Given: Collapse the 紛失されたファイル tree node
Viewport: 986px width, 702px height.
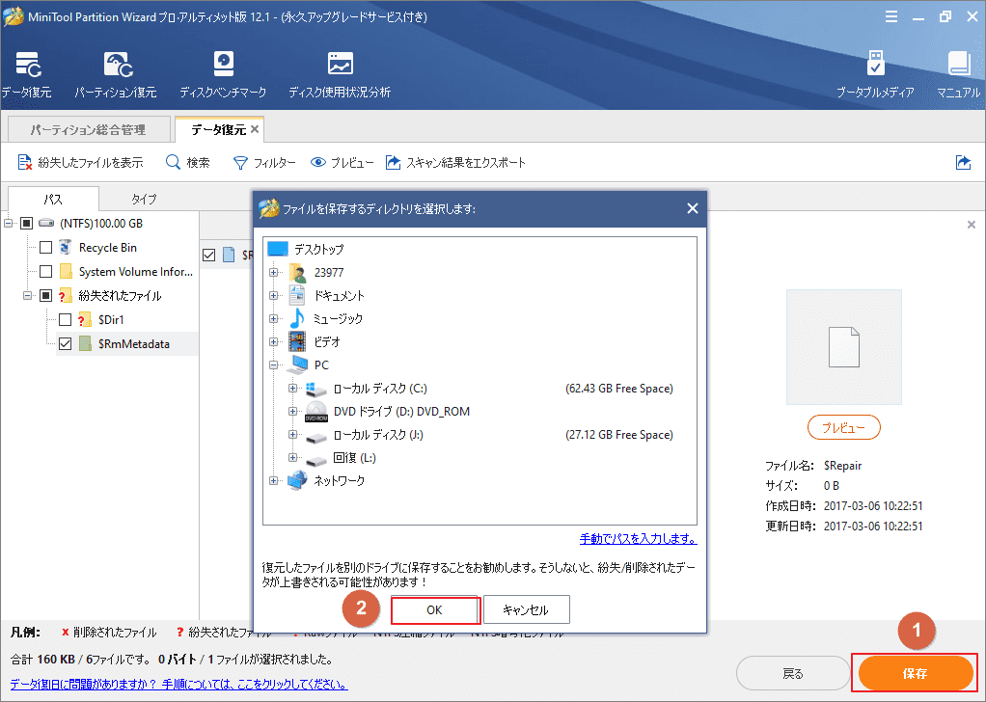Looking at the screenshot, I should 28,295.
